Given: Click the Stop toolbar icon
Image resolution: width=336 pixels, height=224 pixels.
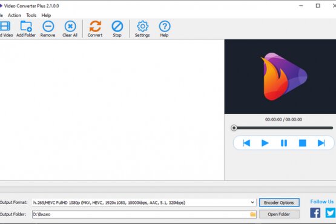Looking at the screenshot, I should [x=117, y=26].
